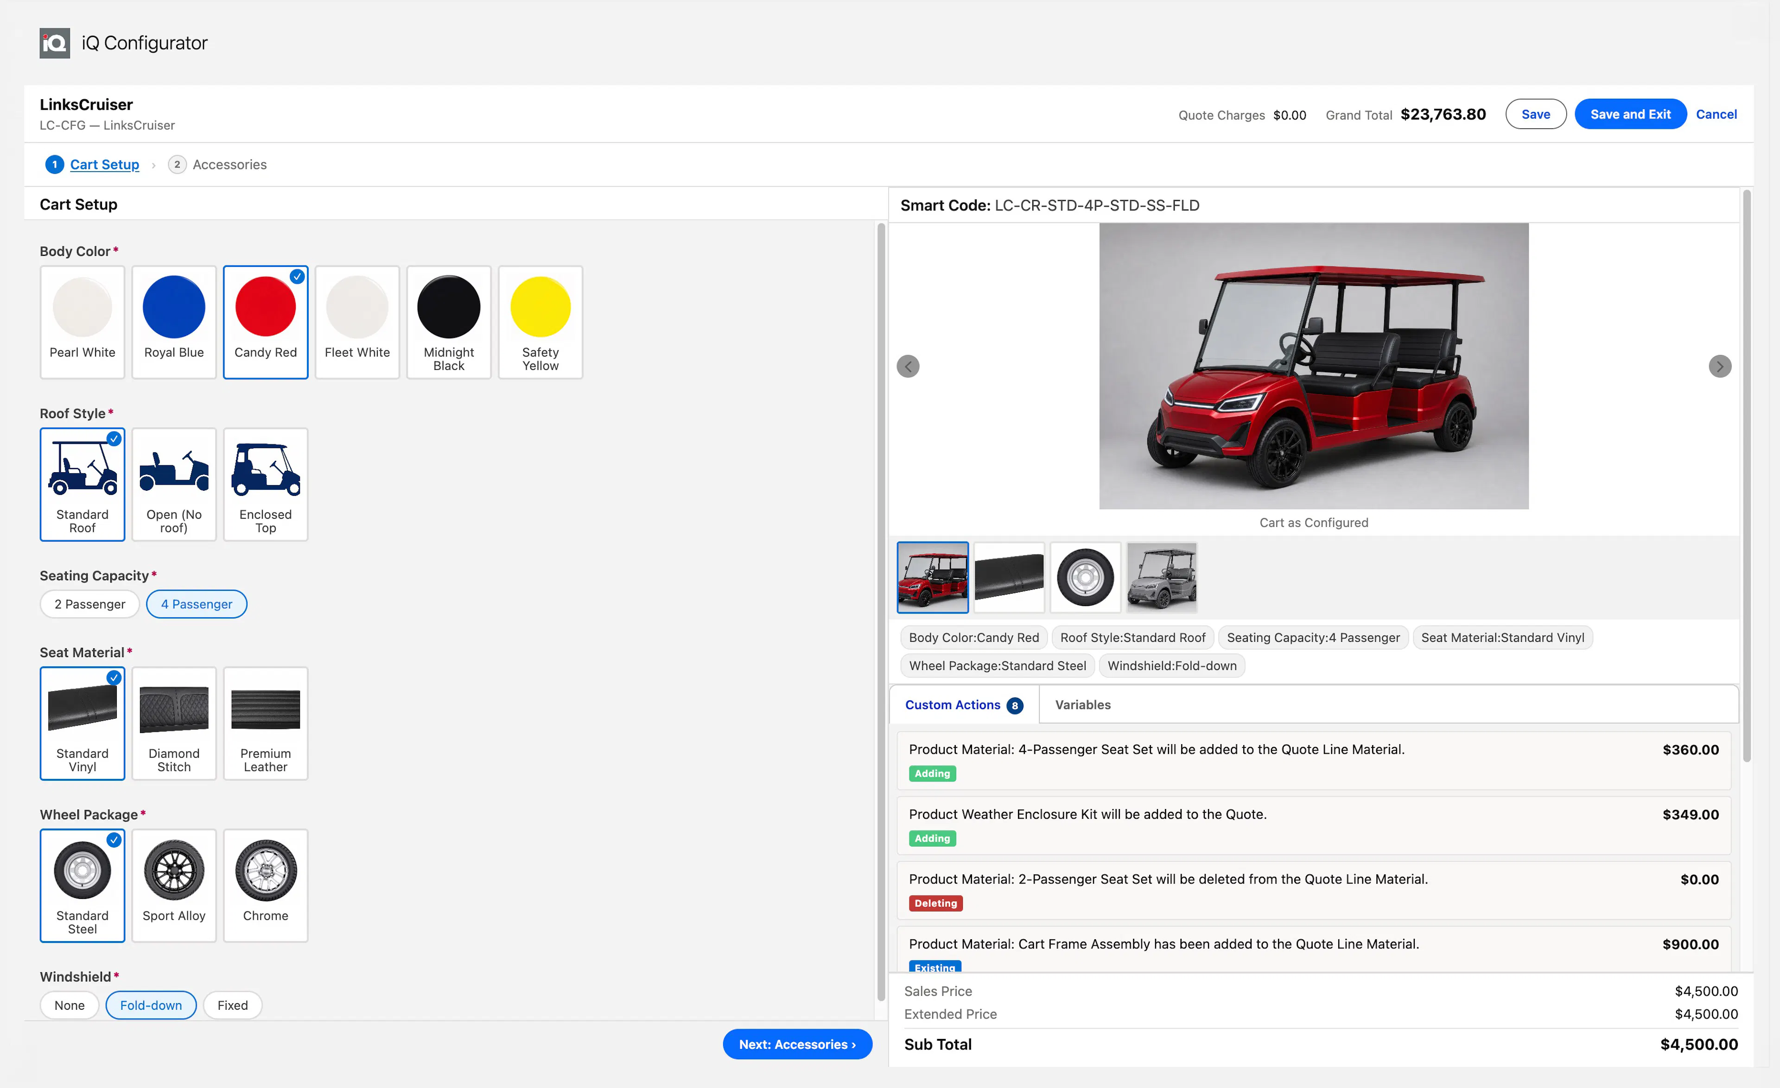Viewport: 1780px width, 1088px height.
Task: Choose Midnight Black body color swatch
Action: (449, 322)
